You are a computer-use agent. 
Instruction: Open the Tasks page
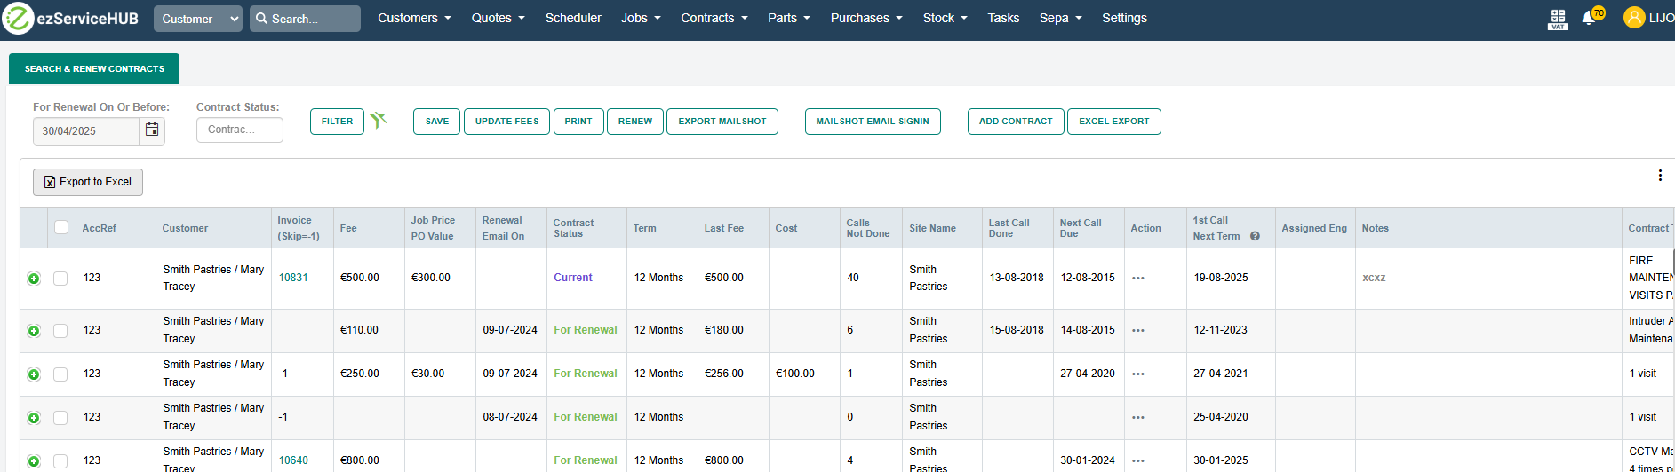pyautogui.click(x=1003, y=18)
